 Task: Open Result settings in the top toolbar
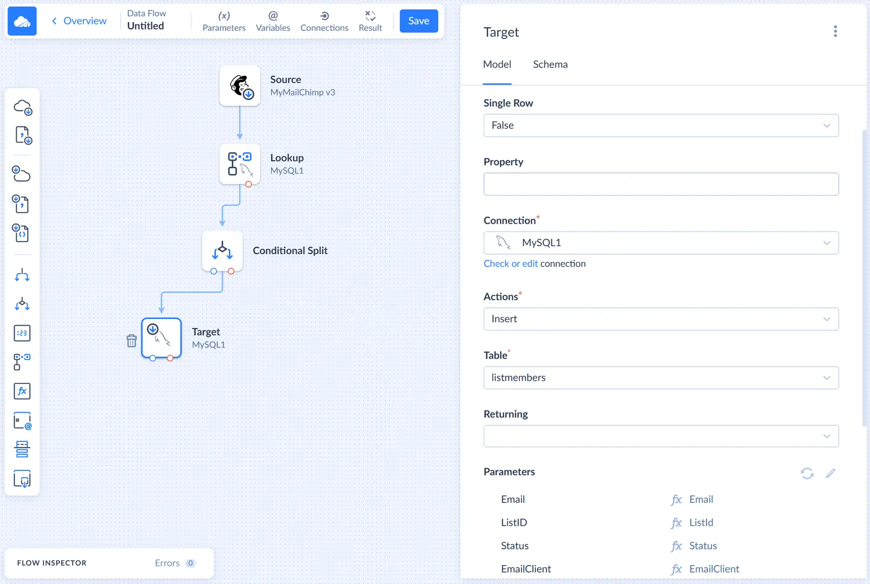tap(370, 22)
